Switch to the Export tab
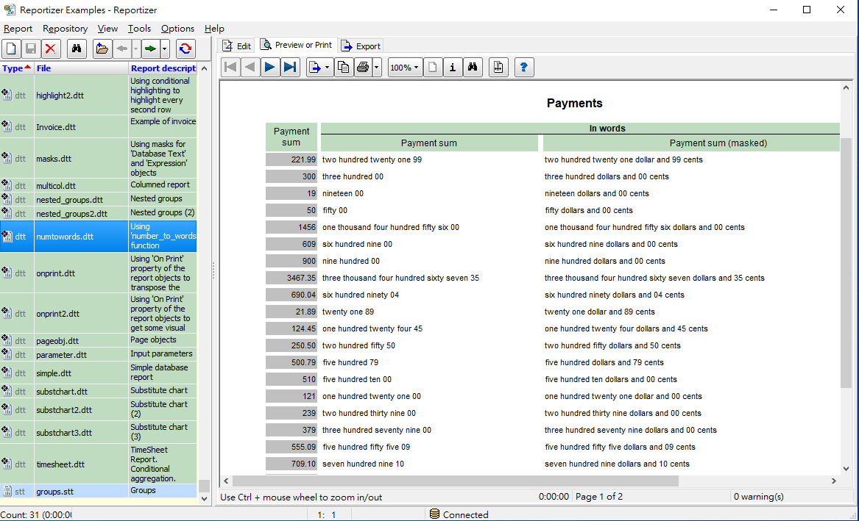 pyautogui.click(x=361, y=46)
